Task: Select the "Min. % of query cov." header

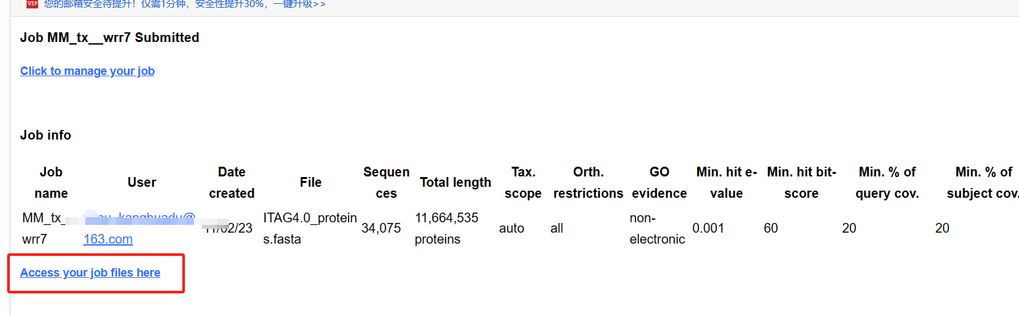Action: (x=887, y=182)
